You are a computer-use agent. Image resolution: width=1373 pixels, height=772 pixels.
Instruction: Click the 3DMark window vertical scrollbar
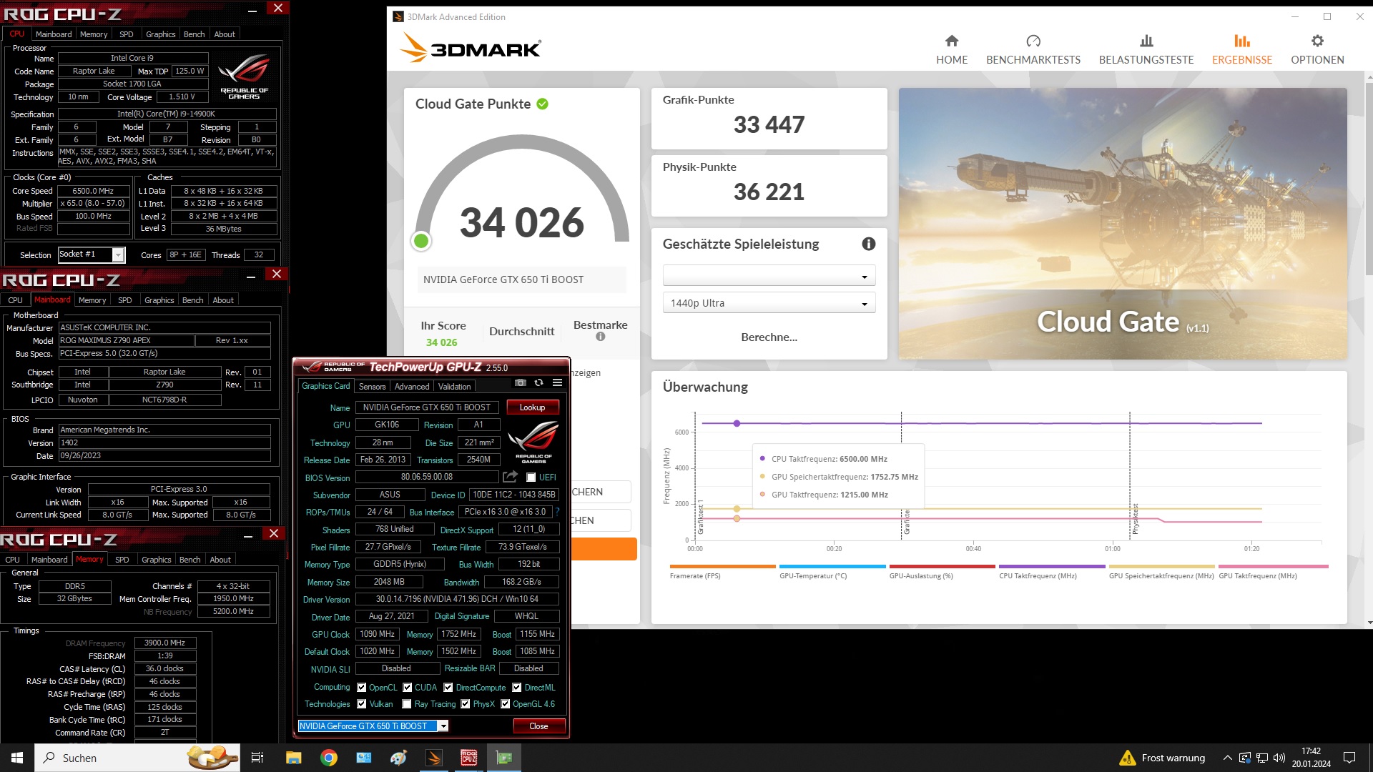[1369, 179]
